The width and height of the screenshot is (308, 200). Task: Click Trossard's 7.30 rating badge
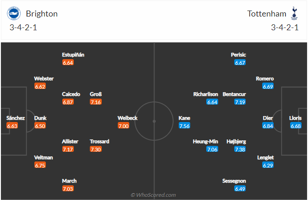(96, 149)
